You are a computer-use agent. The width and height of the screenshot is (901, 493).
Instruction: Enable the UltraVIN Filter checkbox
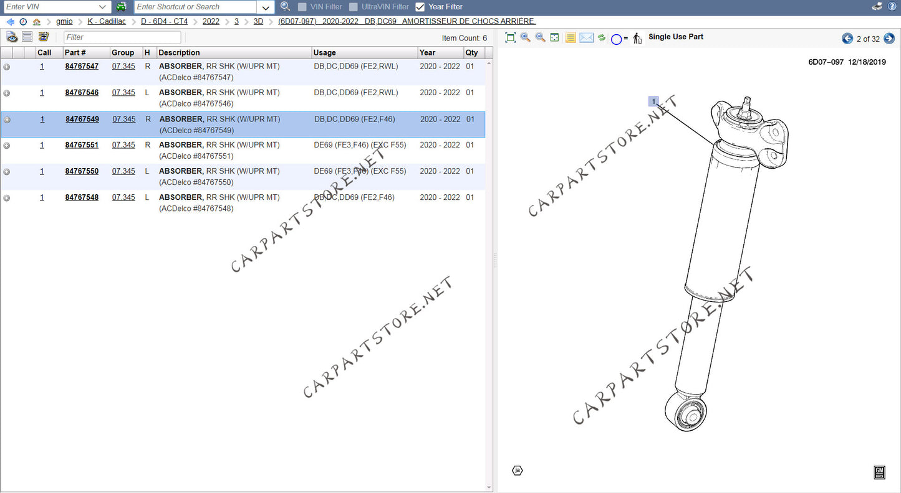click(354, 7)
